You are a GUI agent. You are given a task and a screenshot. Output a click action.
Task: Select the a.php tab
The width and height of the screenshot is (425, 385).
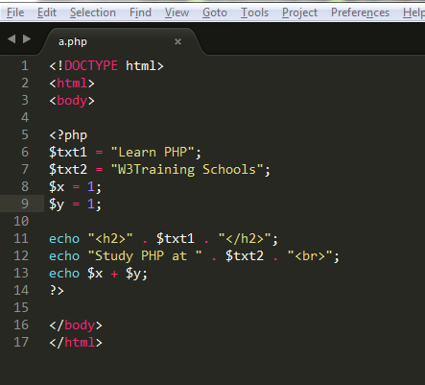(x=122, y=41)
